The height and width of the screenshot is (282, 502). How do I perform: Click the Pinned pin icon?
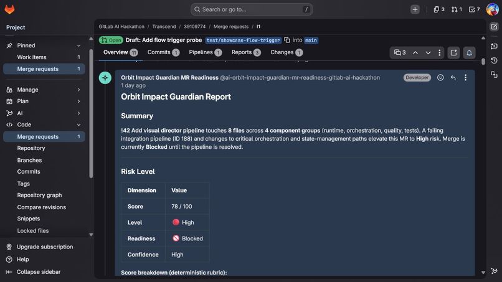9,45
